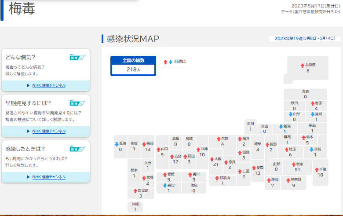
Task: Click the play triangle in the どんな病気? card link
Action: tap(28, 85)
